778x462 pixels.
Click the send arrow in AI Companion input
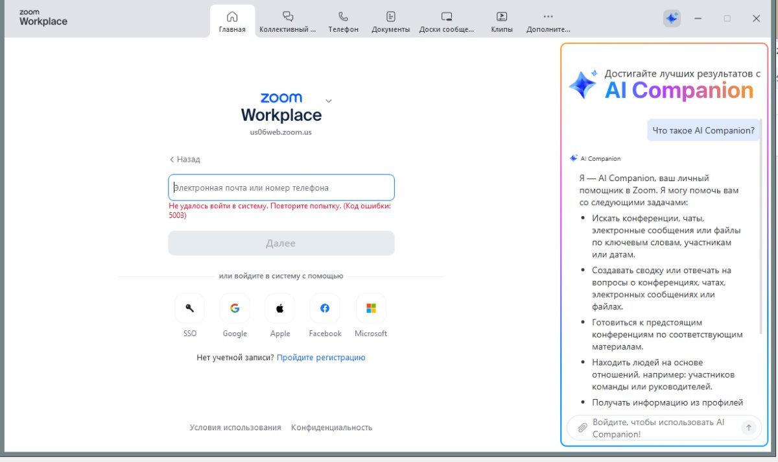pyautogui.click(x=749, y=427)
